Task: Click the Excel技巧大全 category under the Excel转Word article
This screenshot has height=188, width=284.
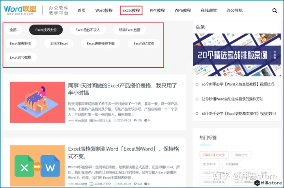Action: [x=102, y=184]
